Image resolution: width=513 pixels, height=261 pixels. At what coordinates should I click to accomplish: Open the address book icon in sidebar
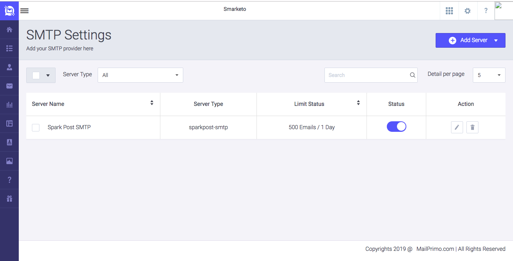click(x=9, y=142)
